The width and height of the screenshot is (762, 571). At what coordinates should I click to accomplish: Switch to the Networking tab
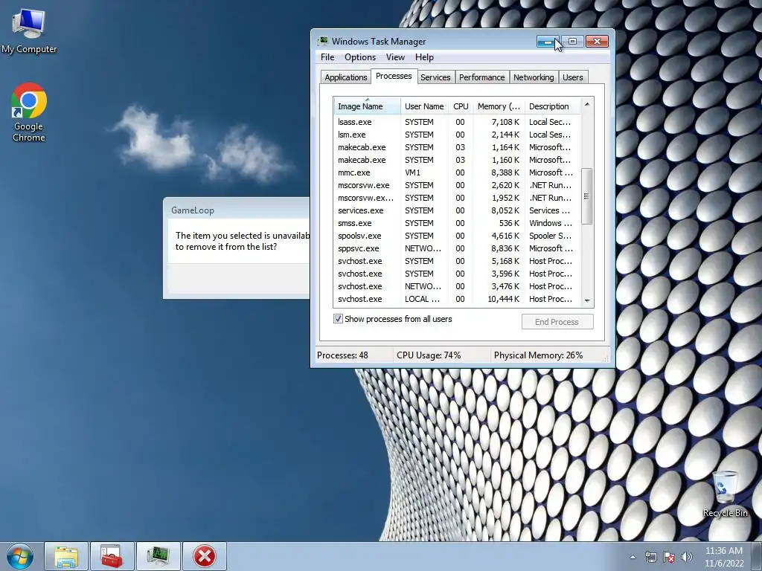534,77
